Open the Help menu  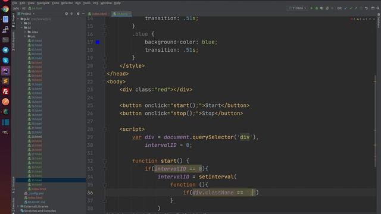117,3
